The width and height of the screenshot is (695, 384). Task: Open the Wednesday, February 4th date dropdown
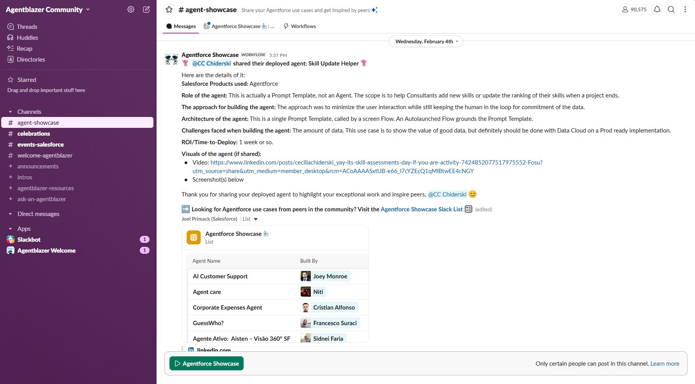click(426, 41)
